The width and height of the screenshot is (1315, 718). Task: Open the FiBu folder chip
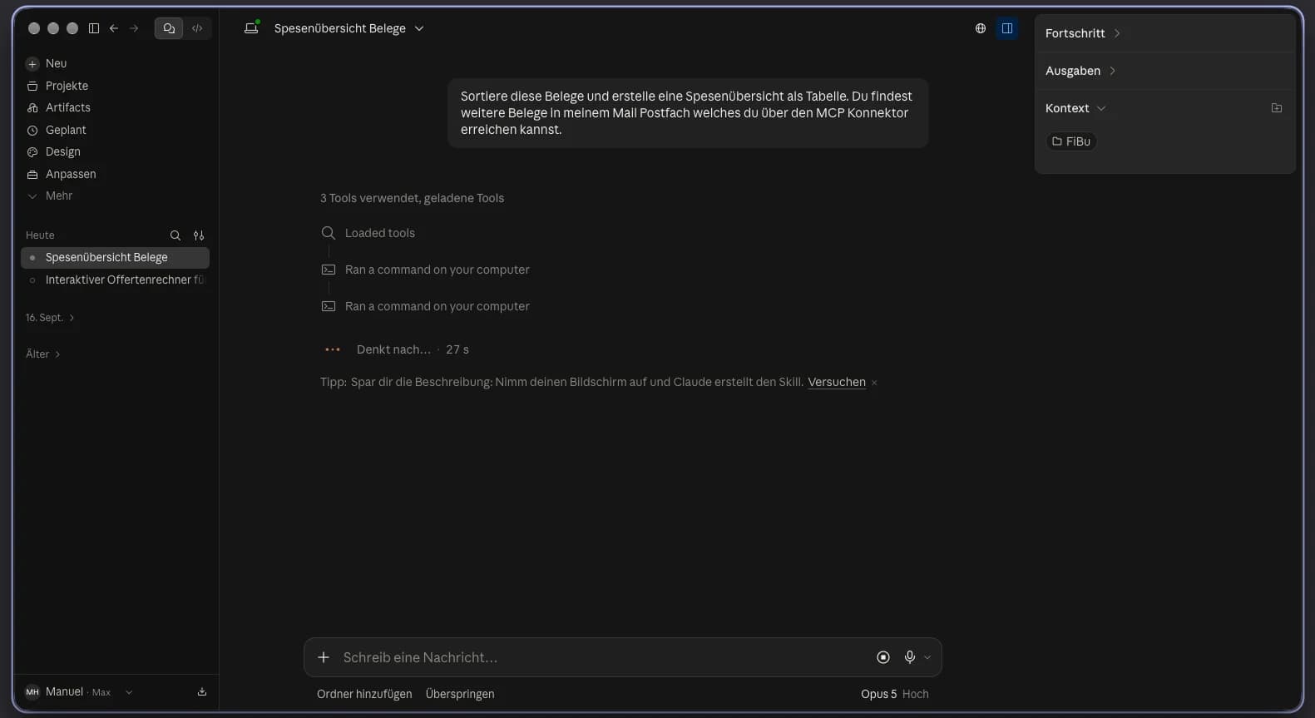point(1071,141)
